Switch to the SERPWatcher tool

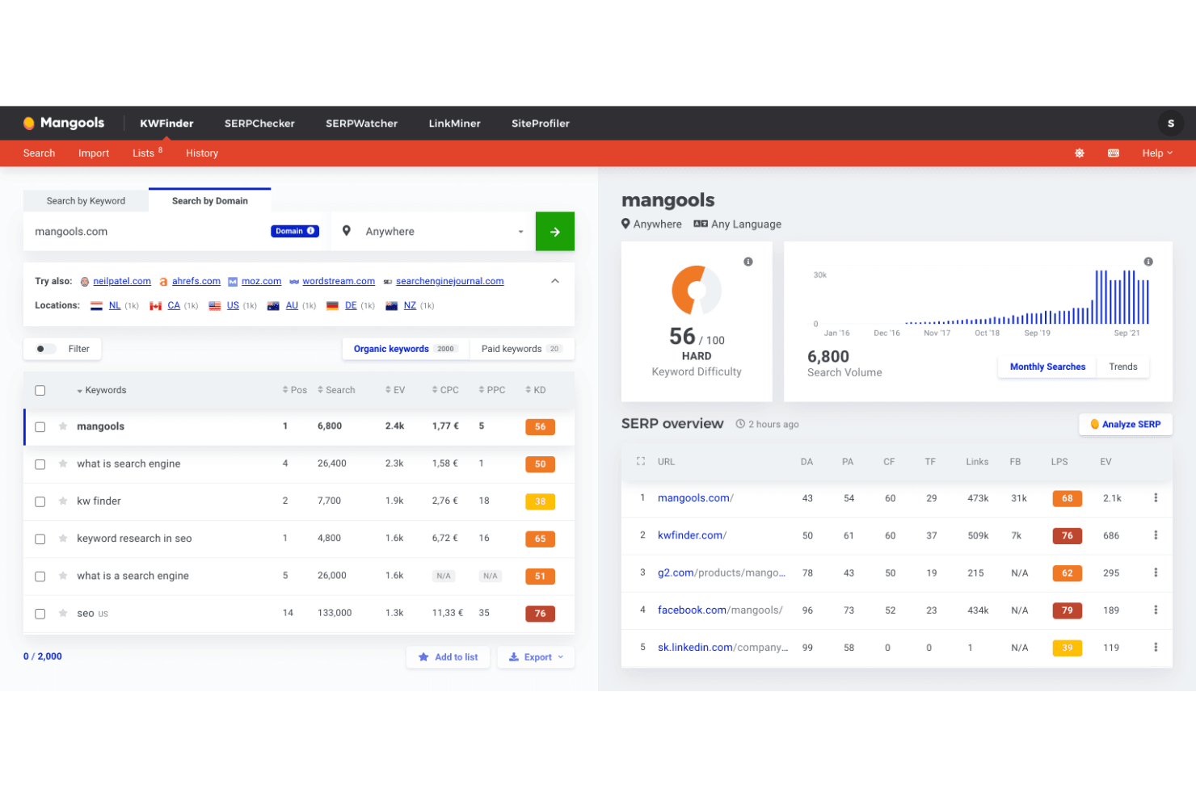click(361, 124)
